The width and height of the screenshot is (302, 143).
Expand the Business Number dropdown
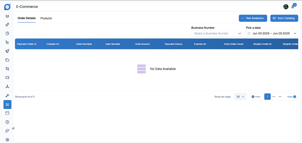tap(217, 33)
